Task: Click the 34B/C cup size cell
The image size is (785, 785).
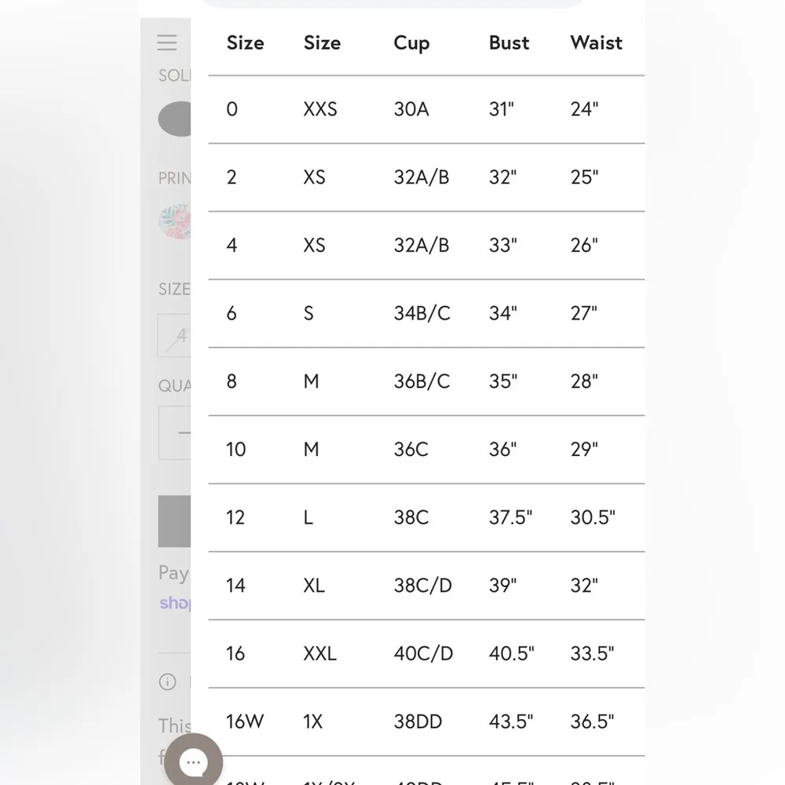Action: coord(422,313)
